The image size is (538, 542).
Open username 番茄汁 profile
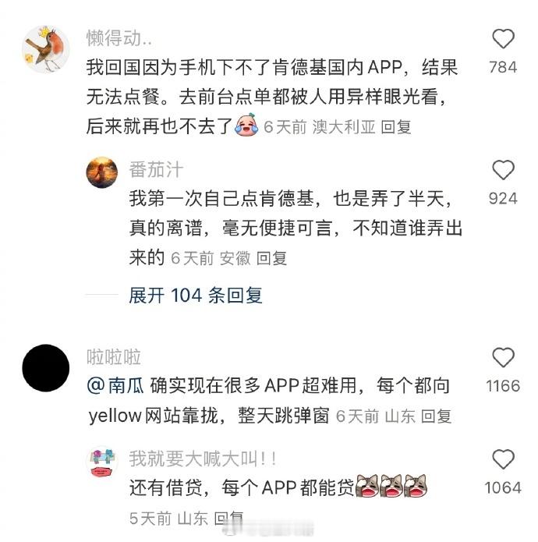tap(156, 170)
